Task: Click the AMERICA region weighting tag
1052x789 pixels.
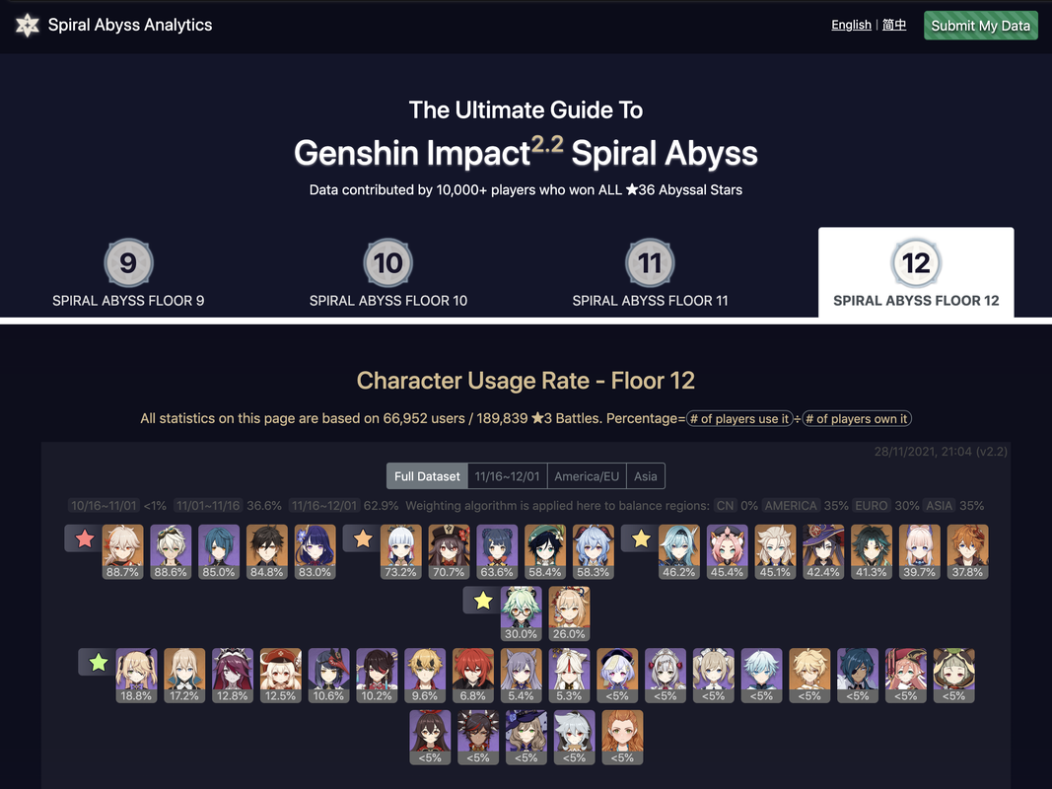Action: (x=791, y=506)
